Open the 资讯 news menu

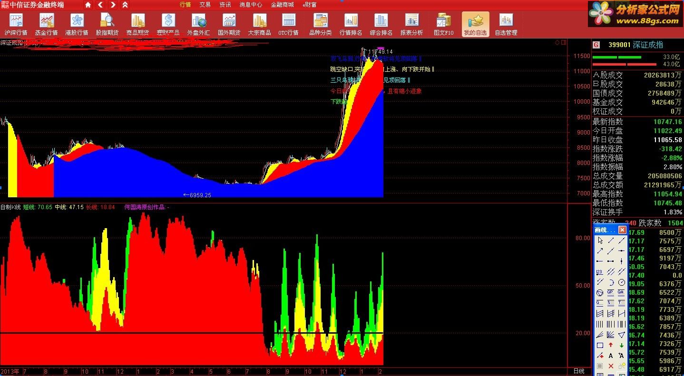[x=225, y=5]
